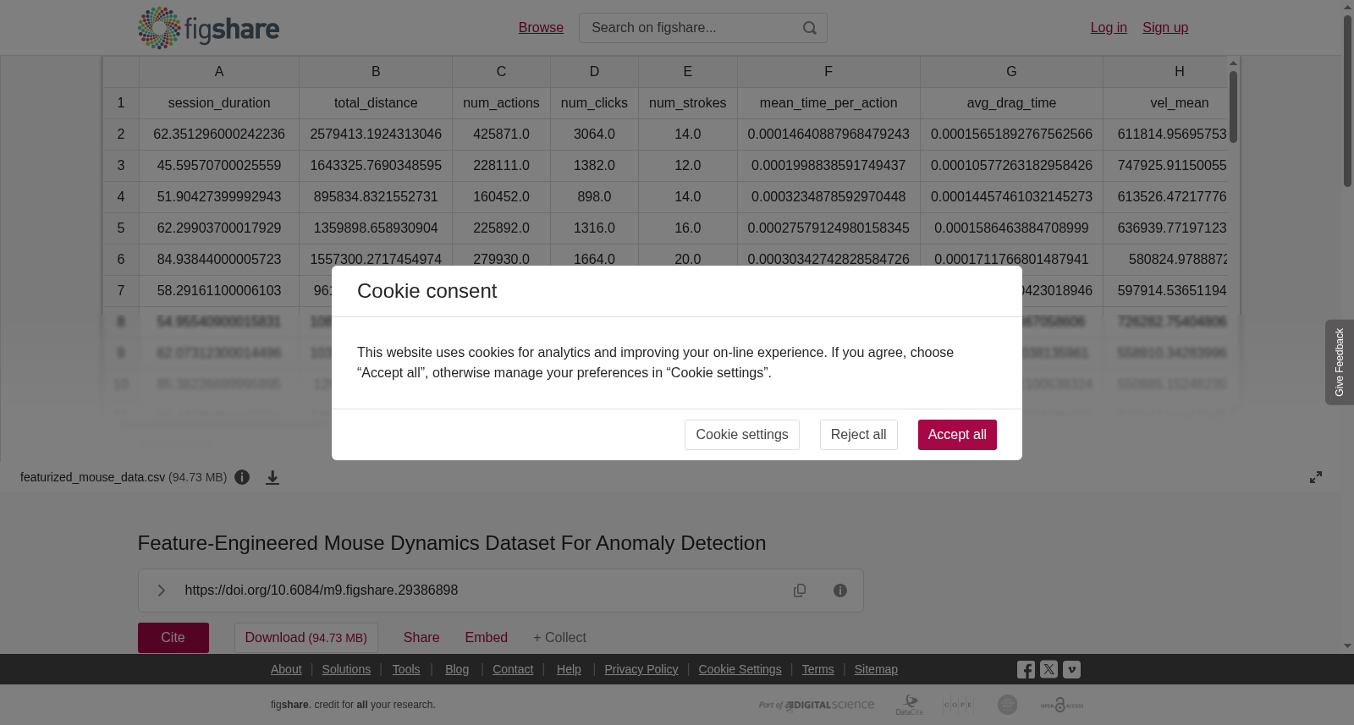
Task: Open the Log in link
Action: click(x=1109, y=28)
